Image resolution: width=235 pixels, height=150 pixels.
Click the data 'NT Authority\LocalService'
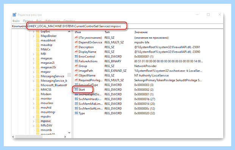click(x=152, y=75)
